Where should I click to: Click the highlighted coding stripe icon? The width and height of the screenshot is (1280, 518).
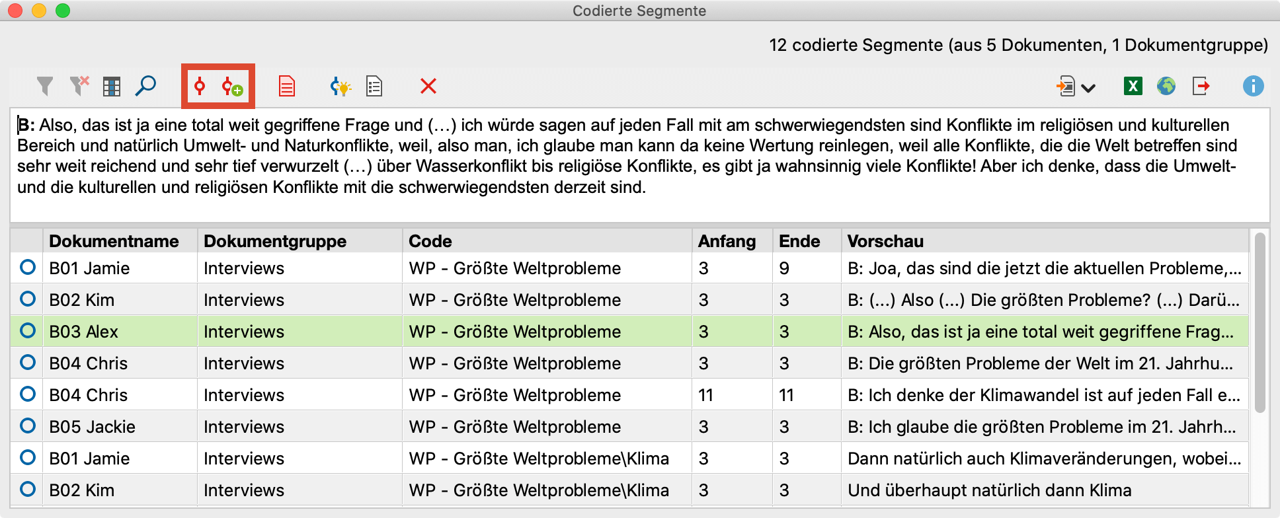[x=198, y=86]
